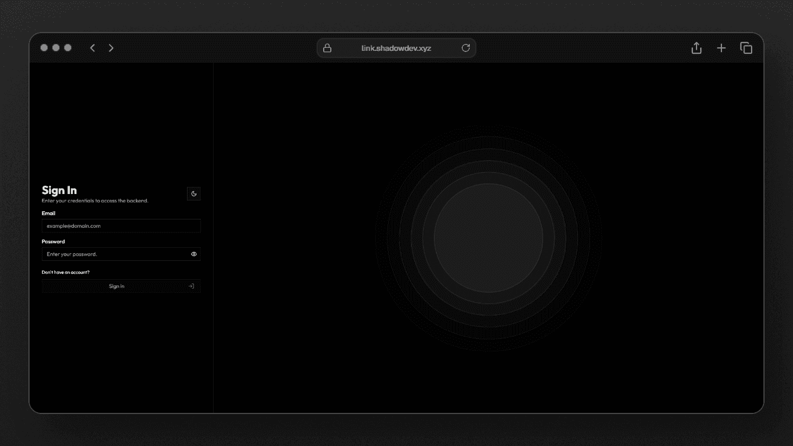Image resolution: width=793 pixels, height=446 pixels.
Task: Open the "Don't have an account?" link
Action: pos(66,273)
